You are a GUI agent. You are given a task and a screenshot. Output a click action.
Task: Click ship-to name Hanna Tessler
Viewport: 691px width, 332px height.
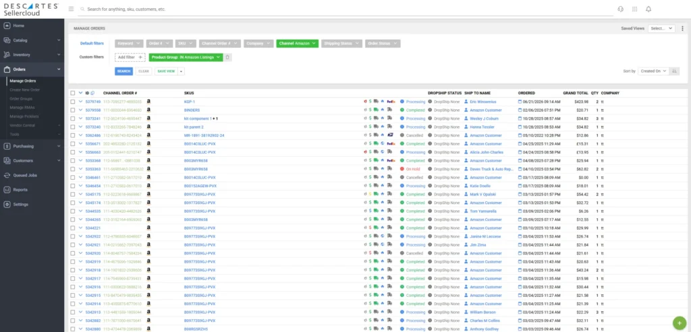[x=480, y=127]
